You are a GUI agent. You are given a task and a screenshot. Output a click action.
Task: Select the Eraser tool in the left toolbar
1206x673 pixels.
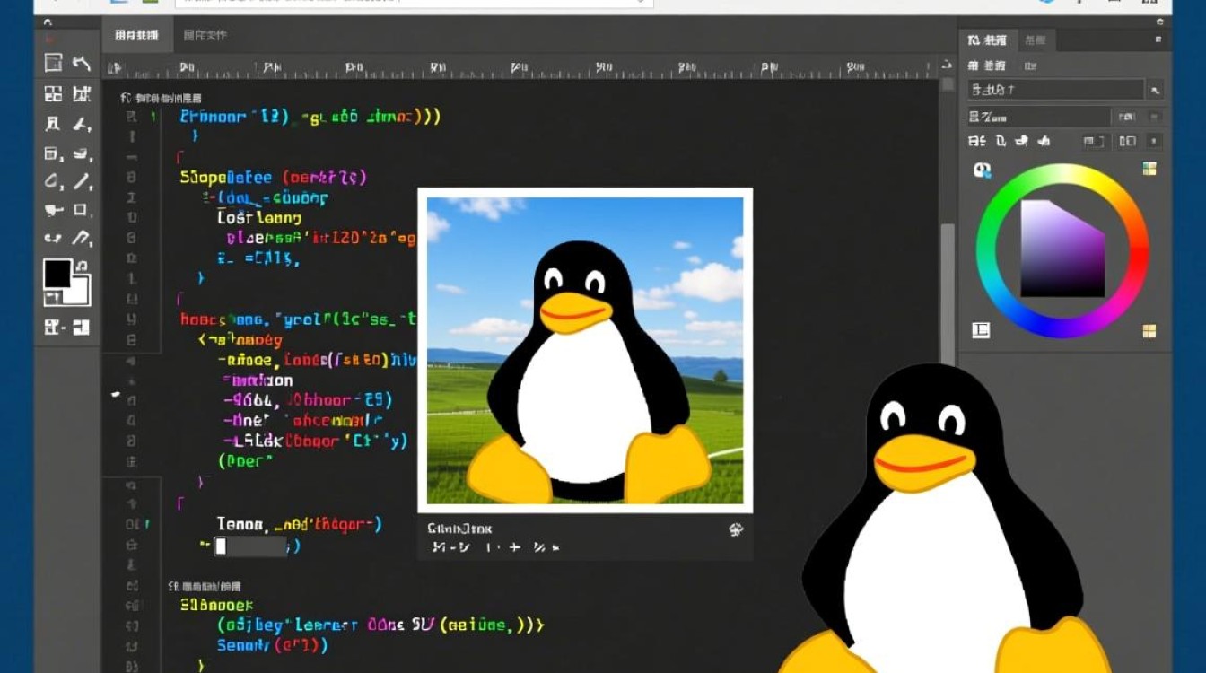(x=53, y=209)
